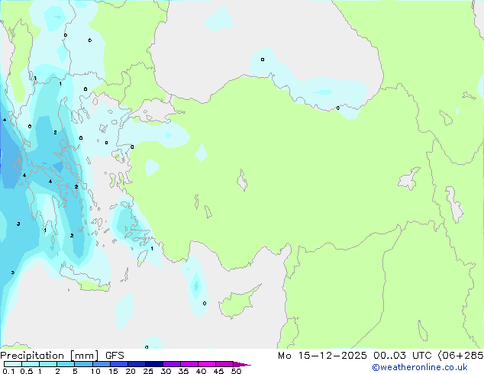The height and width of the screenshot is (374, 484).
Task: Click the legend label '20'
Action: (131, 371)
